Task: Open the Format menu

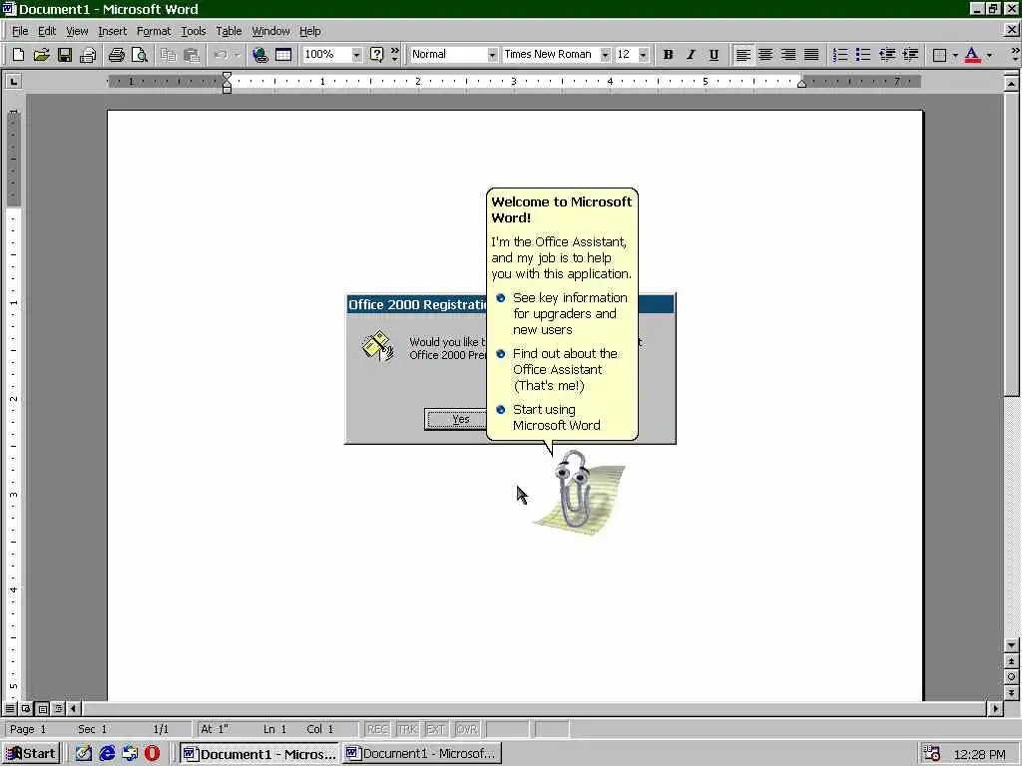Action: click(x=154, y=31)
